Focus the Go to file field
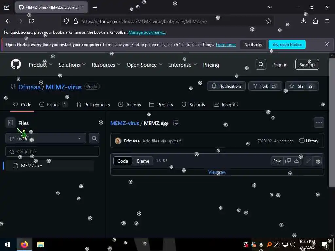335x251 pixels. (x=52, y=152)
